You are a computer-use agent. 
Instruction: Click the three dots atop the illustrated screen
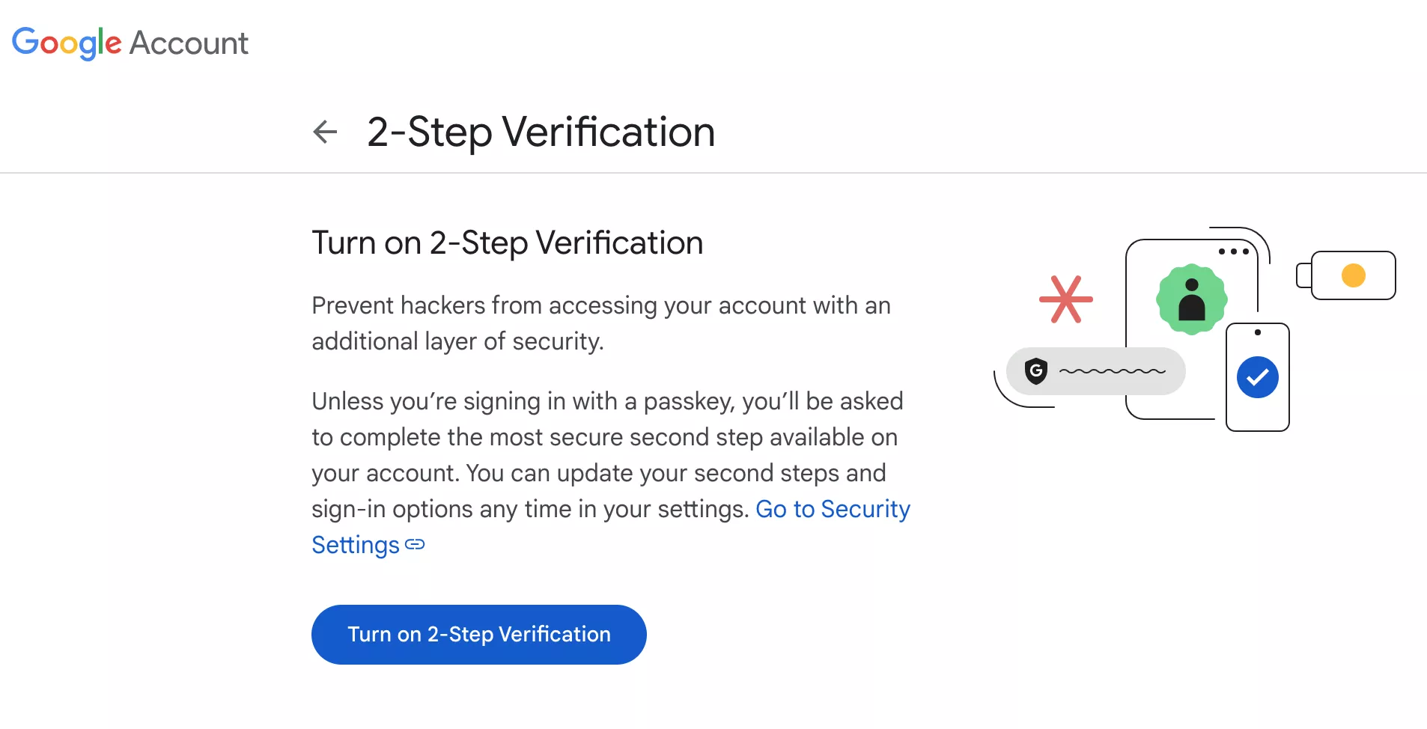(x=1233, y=251)
